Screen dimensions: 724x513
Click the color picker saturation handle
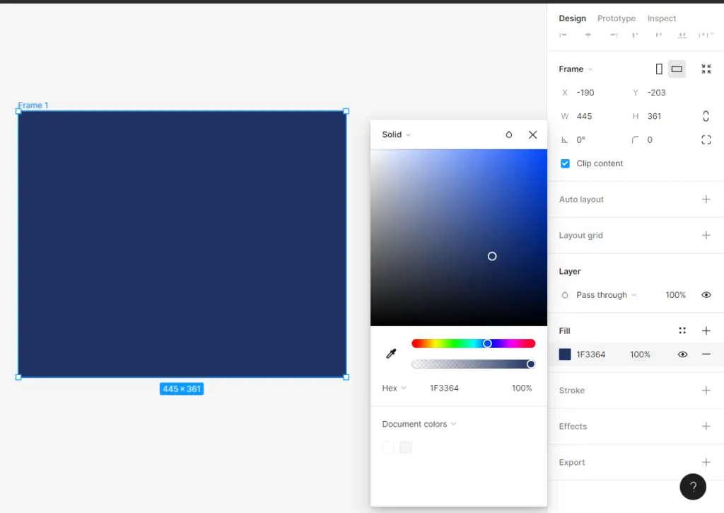(492, 256)
